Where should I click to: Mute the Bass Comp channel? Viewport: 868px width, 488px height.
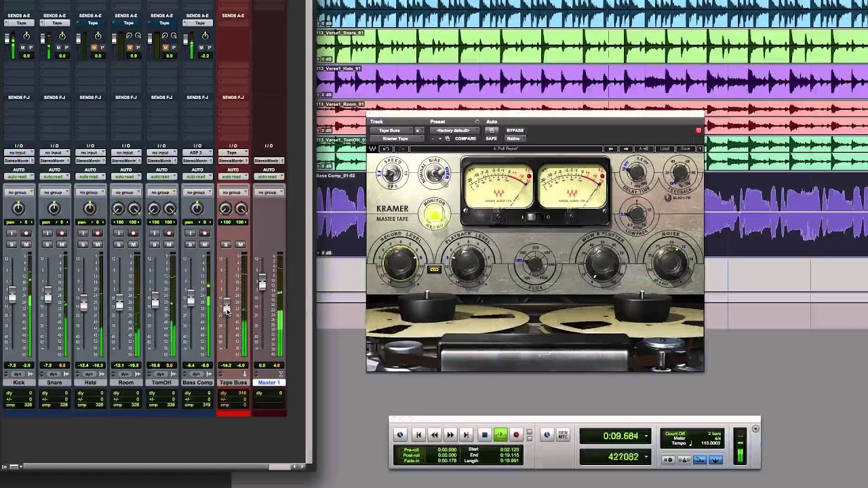pos(205,244)
